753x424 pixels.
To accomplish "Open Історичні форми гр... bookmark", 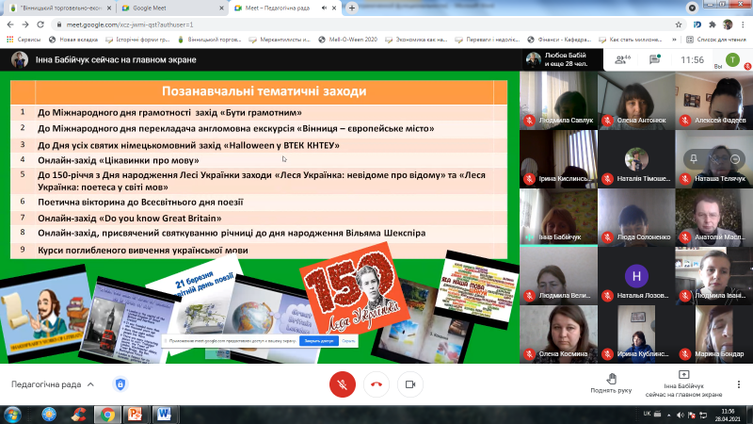I will [137, 40].
